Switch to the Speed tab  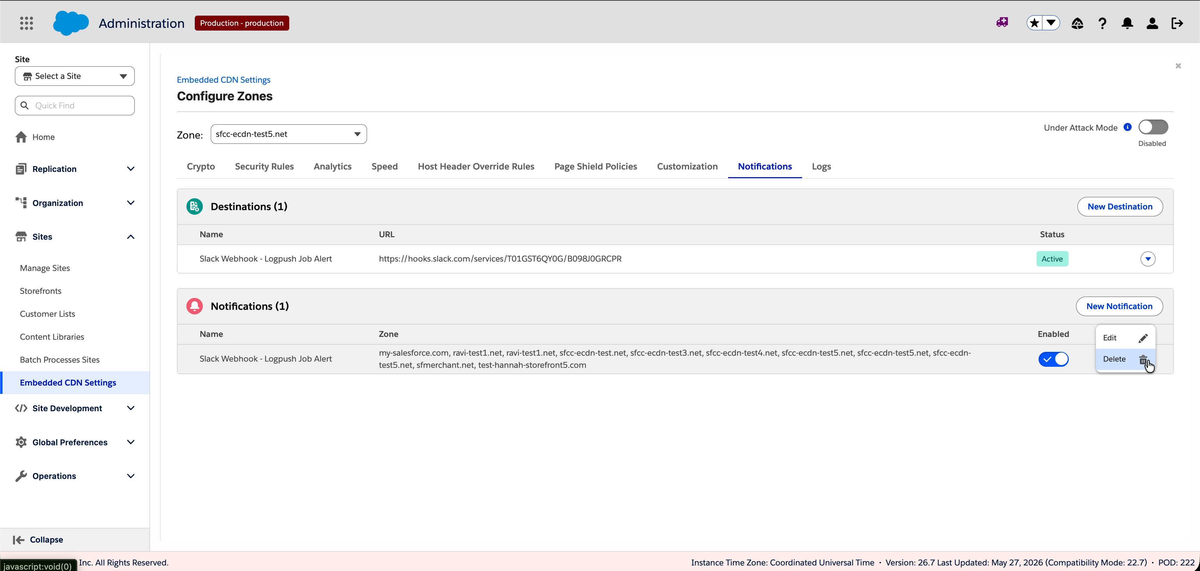coord(384,166)
